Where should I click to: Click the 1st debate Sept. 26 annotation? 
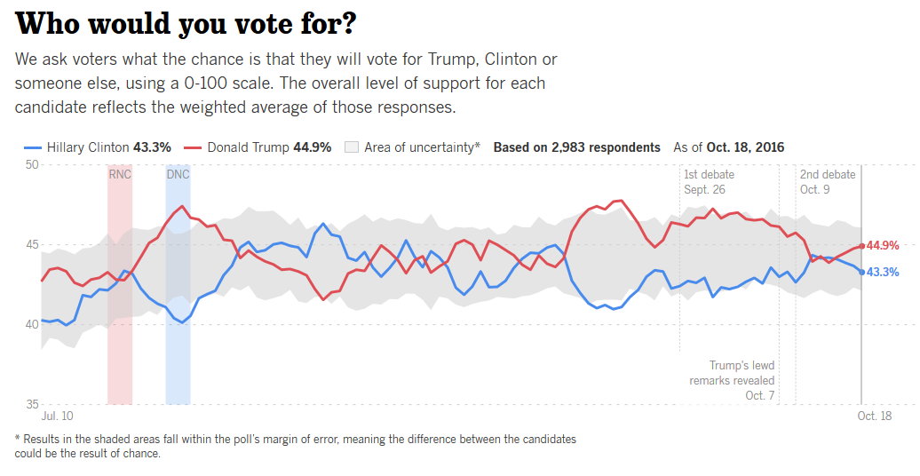709,182
